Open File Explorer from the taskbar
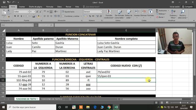Image resolution: width=196 pixels, height=110 pixels. 88,107
